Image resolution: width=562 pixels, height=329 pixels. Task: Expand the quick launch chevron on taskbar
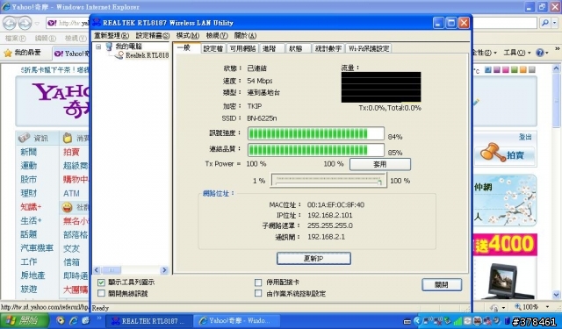click(x=99, y=318)
